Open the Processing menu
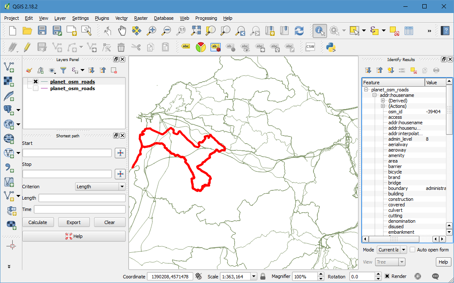454x283 pixels. pos(206,18)
